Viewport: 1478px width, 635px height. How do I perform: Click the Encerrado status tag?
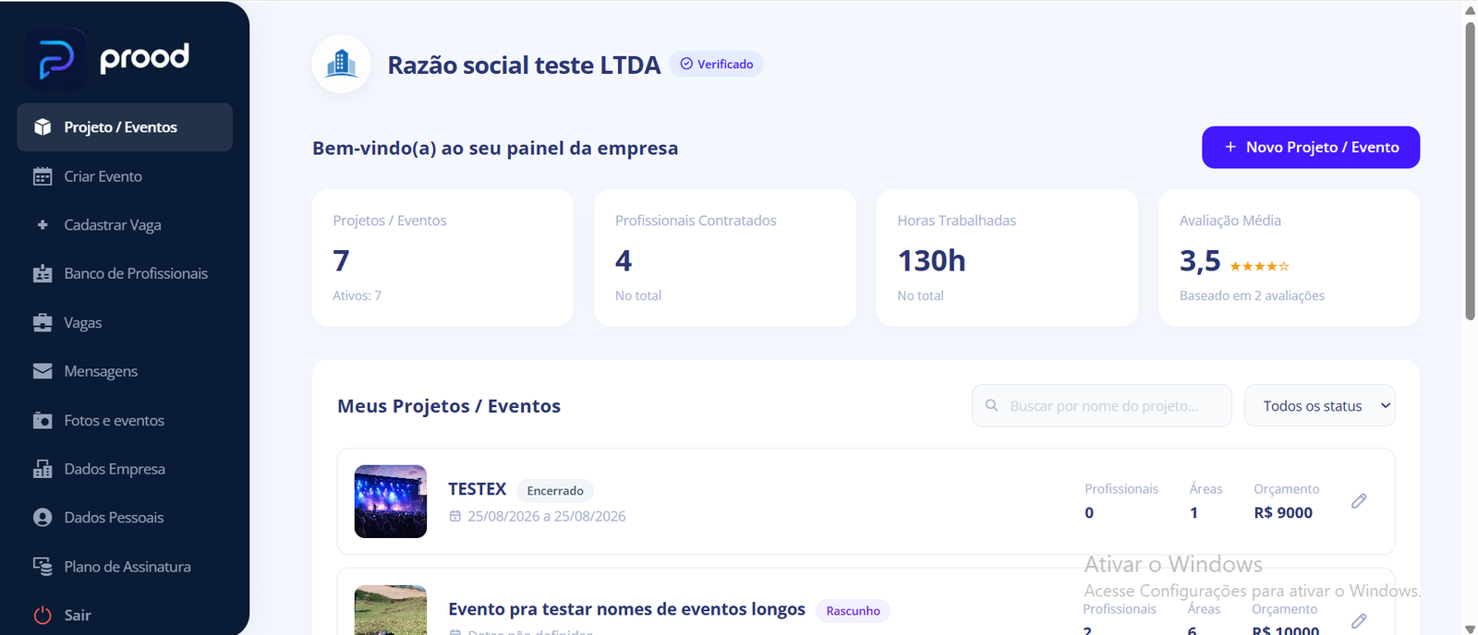pos(554,490)
